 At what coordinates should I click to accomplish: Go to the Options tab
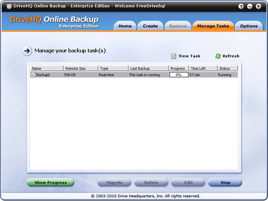point(249,26)
